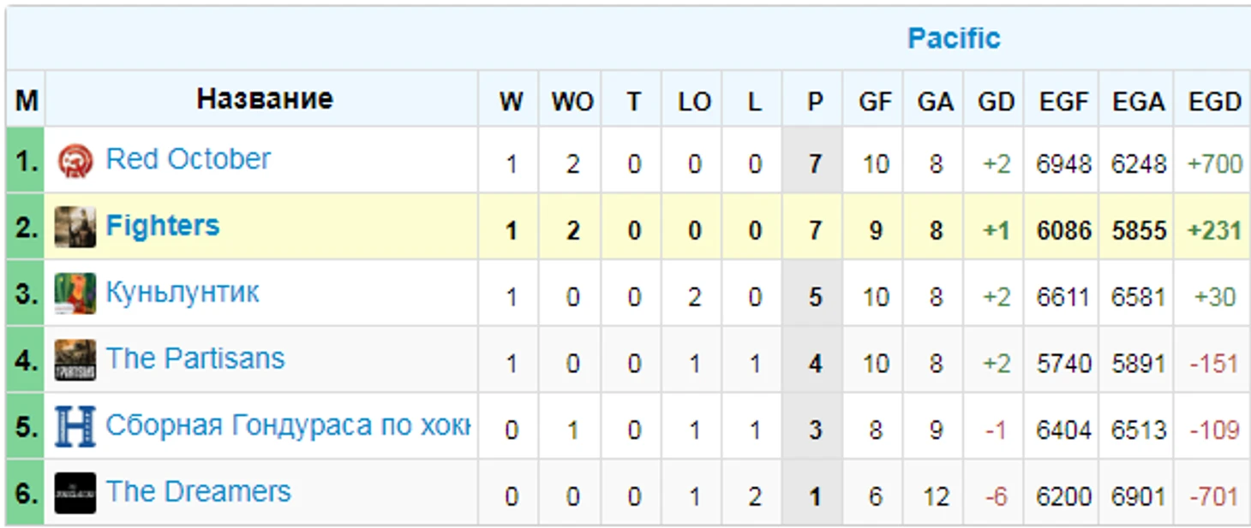Click the green rank 1 position cell
Screen dimensions: 1251x528
(x=26, y=161)
